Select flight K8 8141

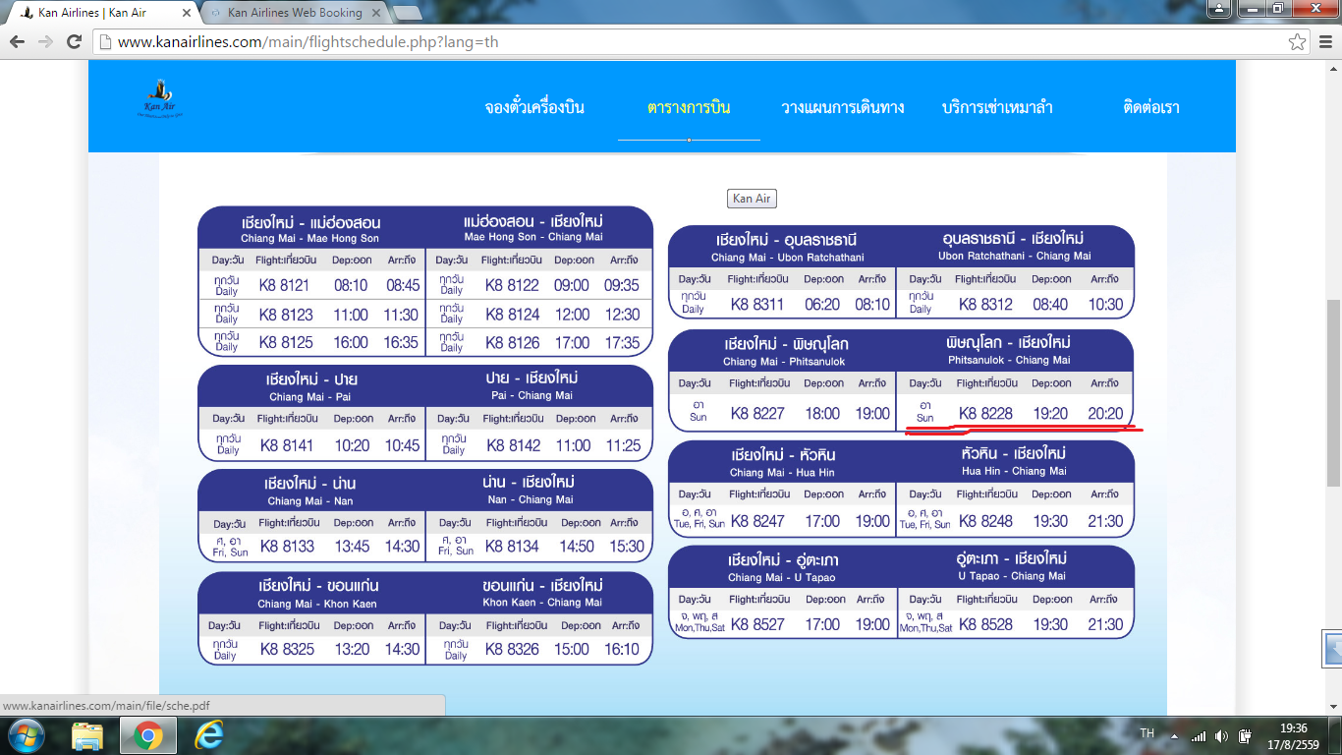[x=287, y=445]
